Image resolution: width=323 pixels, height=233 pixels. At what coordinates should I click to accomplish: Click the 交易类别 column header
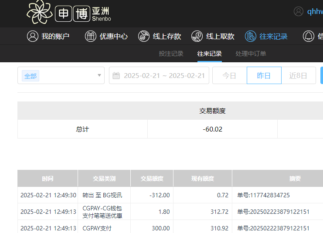104,179
